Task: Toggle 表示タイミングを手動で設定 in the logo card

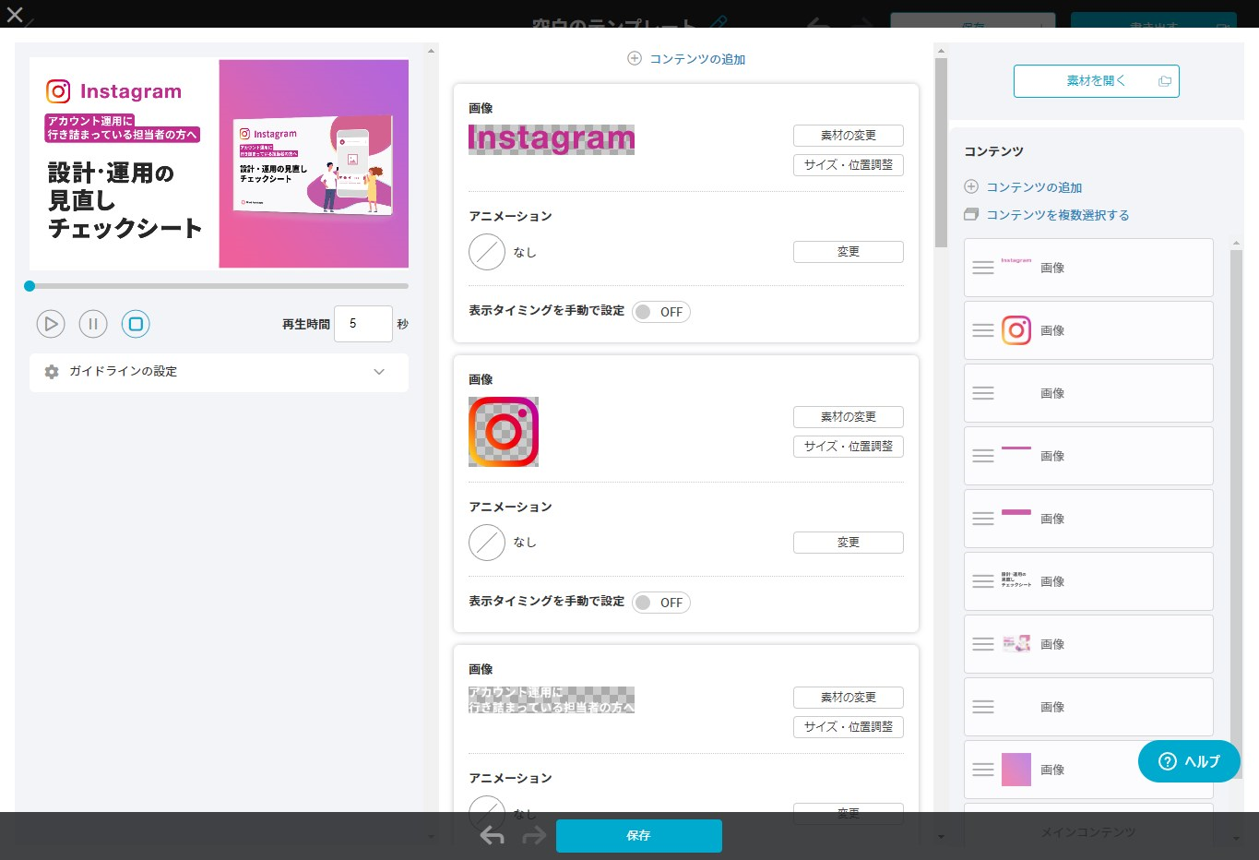Action: pyautogui.click(x=661, y=603)
